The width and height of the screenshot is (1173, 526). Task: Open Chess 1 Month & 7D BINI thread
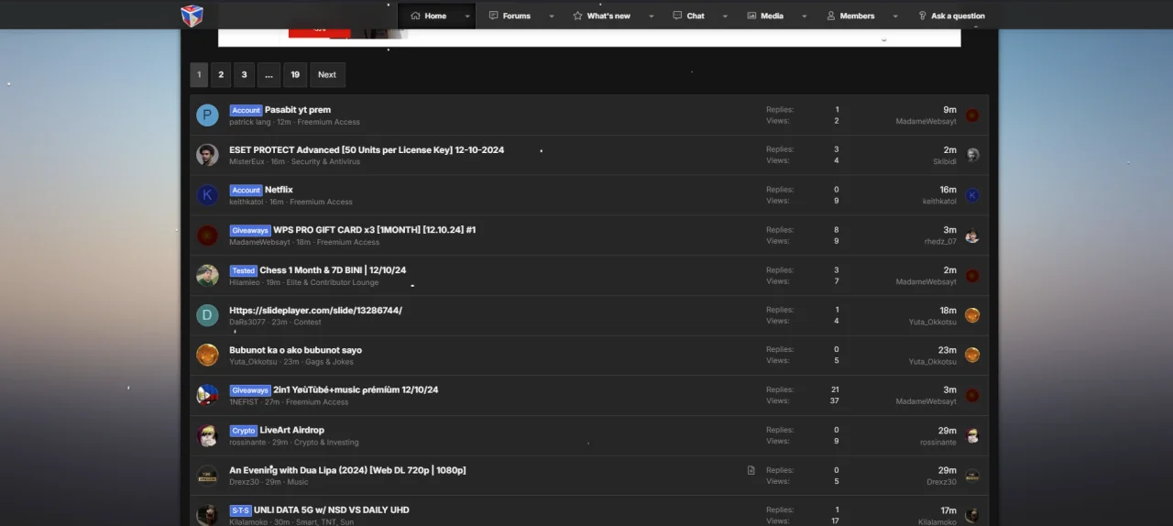click(333, 270)
